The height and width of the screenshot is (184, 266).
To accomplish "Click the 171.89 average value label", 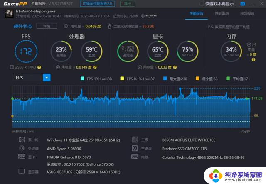I will [257, 98].
